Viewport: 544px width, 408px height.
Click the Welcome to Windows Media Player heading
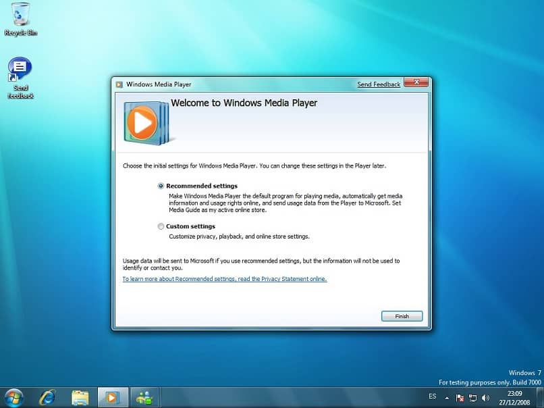coord(244,103)
